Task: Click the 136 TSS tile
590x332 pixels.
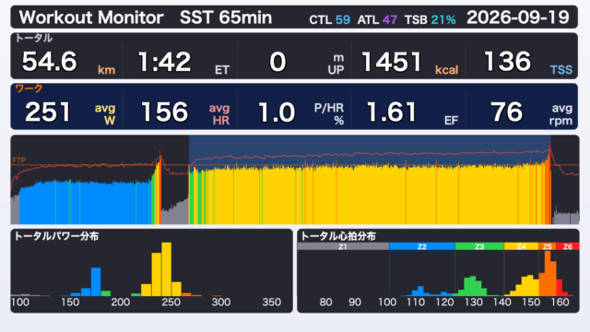Action: click(523, 61)
